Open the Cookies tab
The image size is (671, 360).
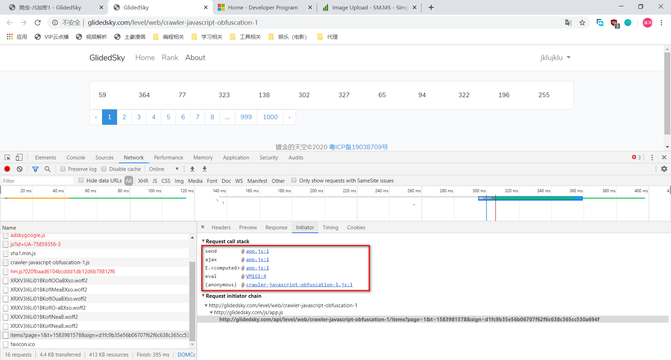tap(356, 228)
